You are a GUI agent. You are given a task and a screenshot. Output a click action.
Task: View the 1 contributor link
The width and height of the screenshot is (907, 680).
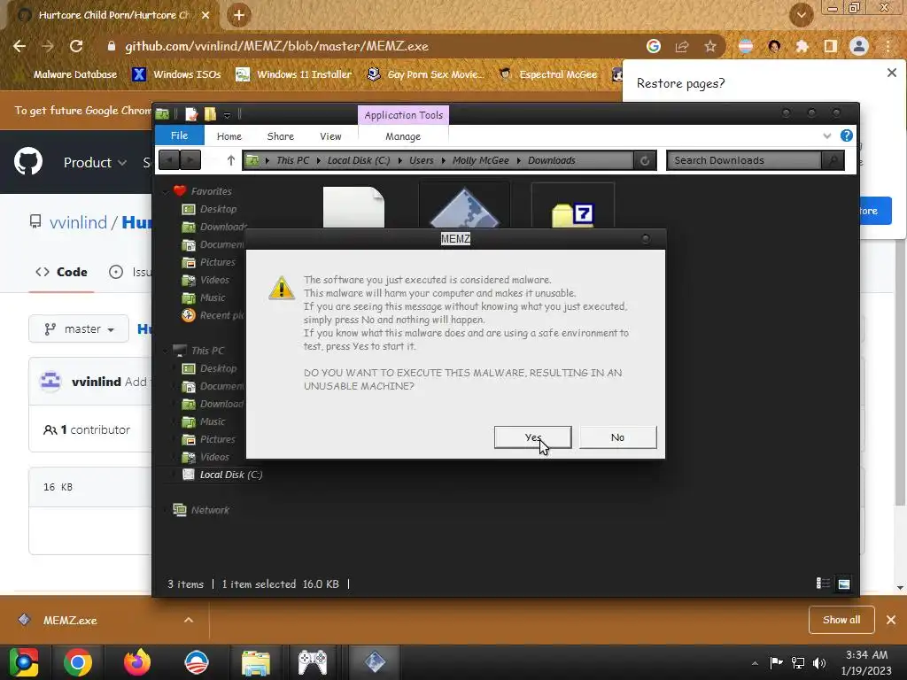click(87, 429)
